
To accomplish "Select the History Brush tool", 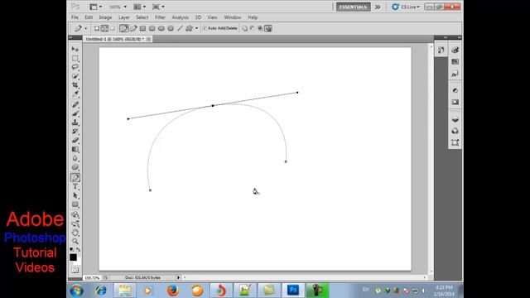I will pyautogui.click(x=75, y=131).
